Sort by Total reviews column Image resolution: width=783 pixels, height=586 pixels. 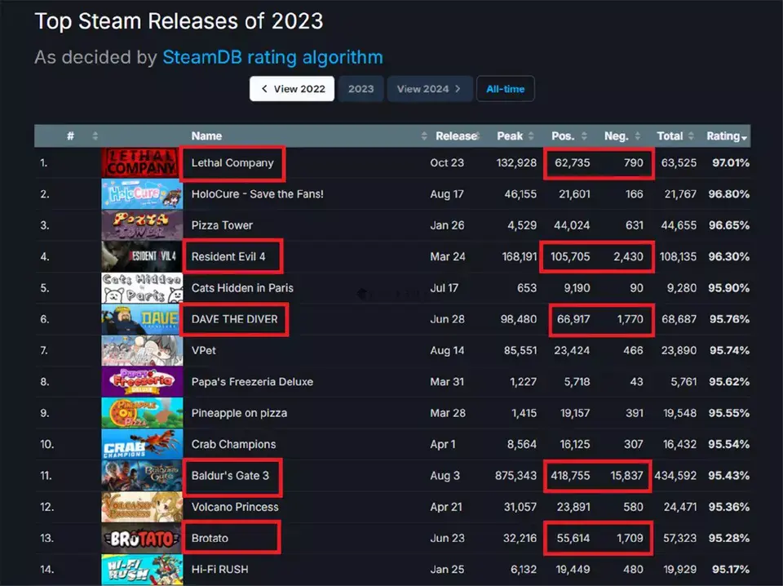670,135
